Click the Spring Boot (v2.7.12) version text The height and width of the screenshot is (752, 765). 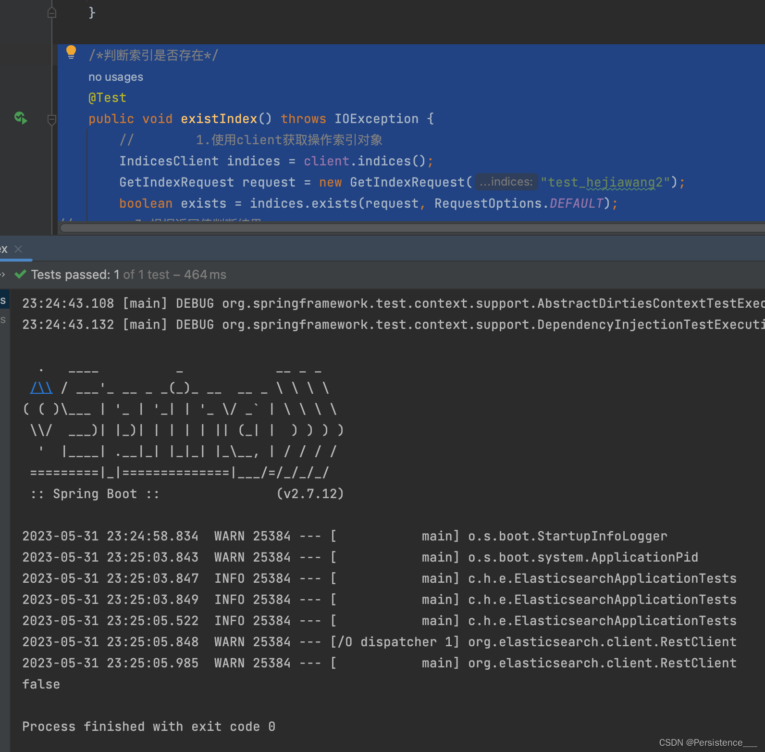coord(310,494)
